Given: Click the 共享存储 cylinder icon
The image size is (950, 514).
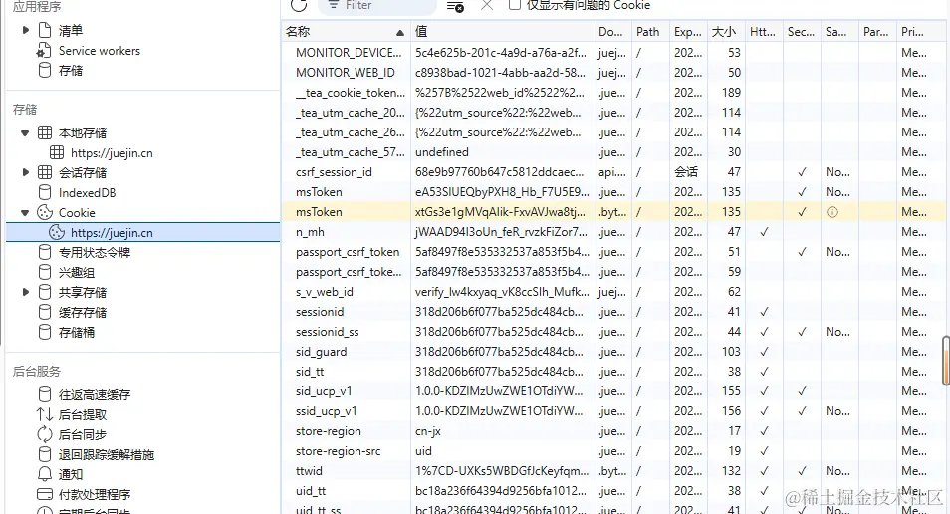Looking at the screenshot, I should [44, 292].
